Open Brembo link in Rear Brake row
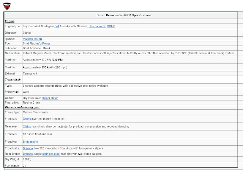Viewport: 243px width, 171px height. tap(28, 154)
